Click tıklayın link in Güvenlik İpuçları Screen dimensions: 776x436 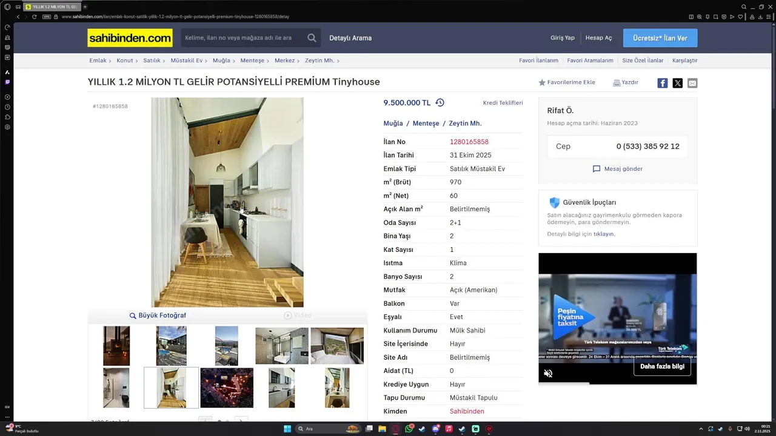point(604,234)
